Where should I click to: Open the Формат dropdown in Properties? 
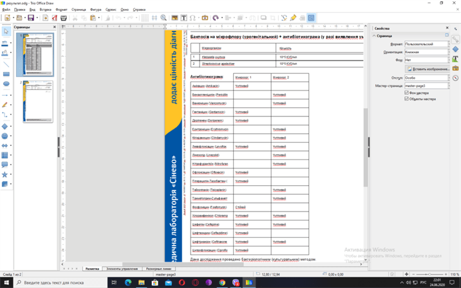427,44
